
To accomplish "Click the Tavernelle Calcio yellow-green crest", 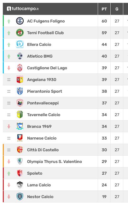I will tap(20, 115).
